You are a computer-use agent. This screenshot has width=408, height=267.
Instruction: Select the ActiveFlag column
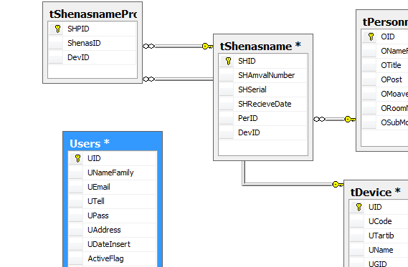pyautogui.click(x=113, y=258)
